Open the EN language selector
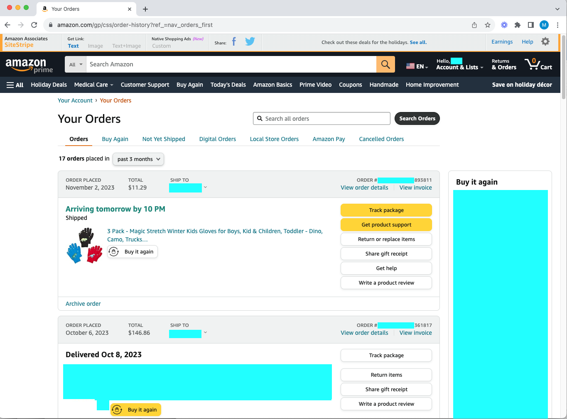Screen dimensions: 567x419 [x=417, y=66]
